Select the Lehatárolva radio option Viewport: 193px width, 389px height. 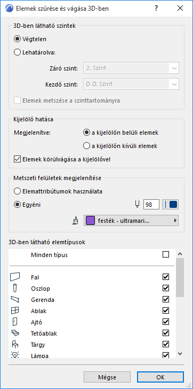click(17, 52)
